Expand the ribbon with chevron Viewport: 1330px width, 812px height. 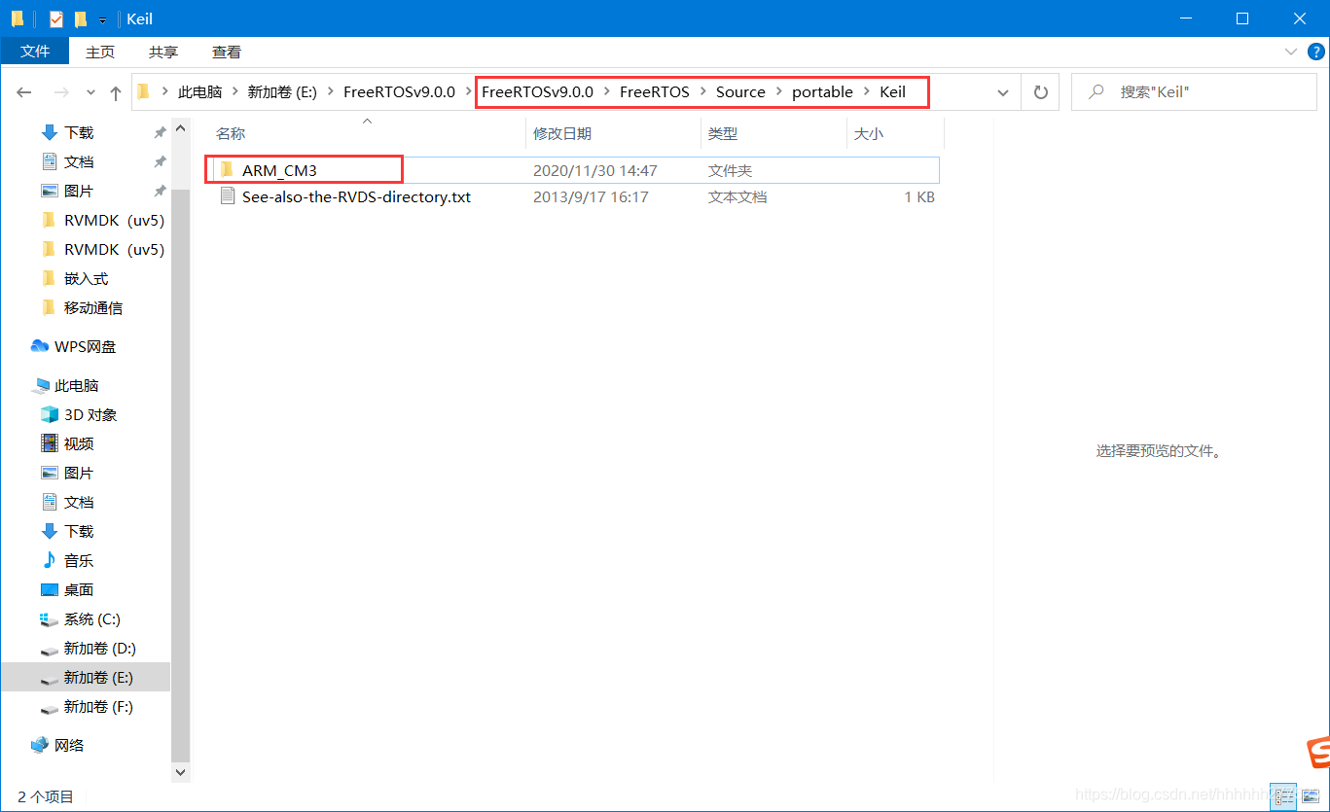click(1291, 52)
